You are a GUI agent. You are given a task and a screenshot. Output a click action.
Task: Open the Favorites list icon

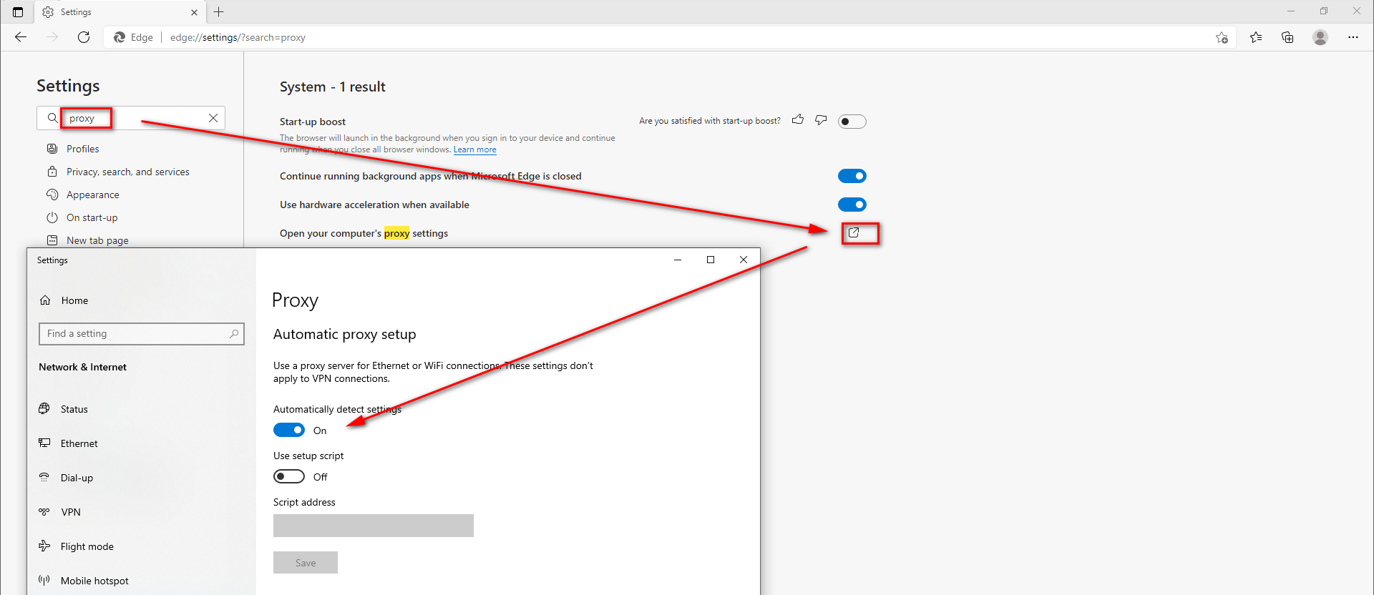pos(1256,37)
